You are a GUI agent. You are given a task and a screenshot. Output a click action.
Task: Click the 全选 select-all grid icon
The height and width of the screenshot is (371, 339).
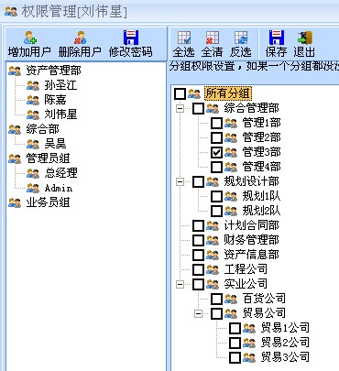pos(184,38)
